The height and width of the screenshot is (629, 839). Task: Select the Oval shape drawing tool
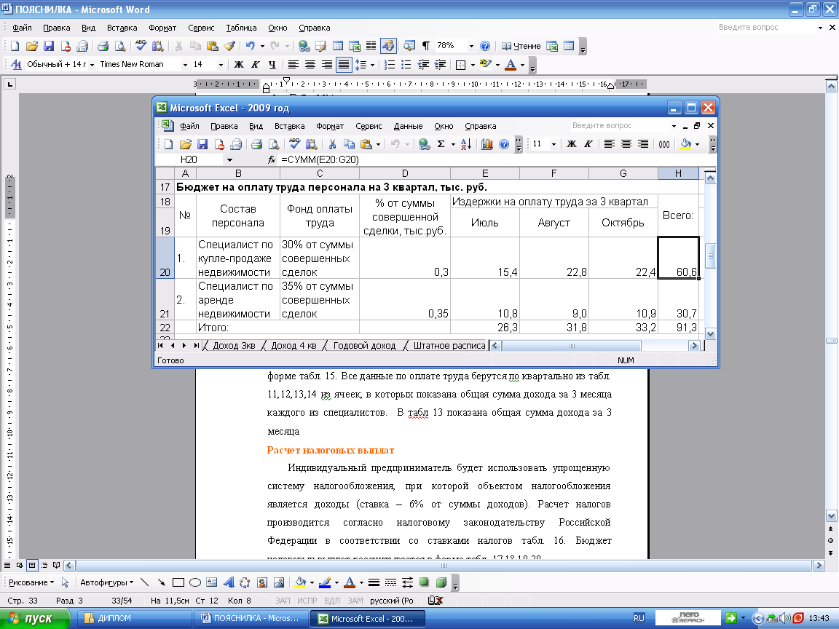[195, 582]
